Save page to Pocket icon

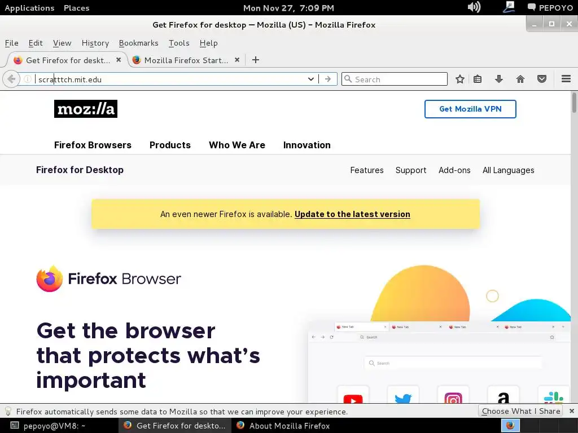542,79
